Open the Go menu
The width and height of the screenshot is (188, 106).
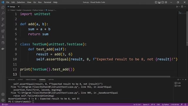point(35,2)
